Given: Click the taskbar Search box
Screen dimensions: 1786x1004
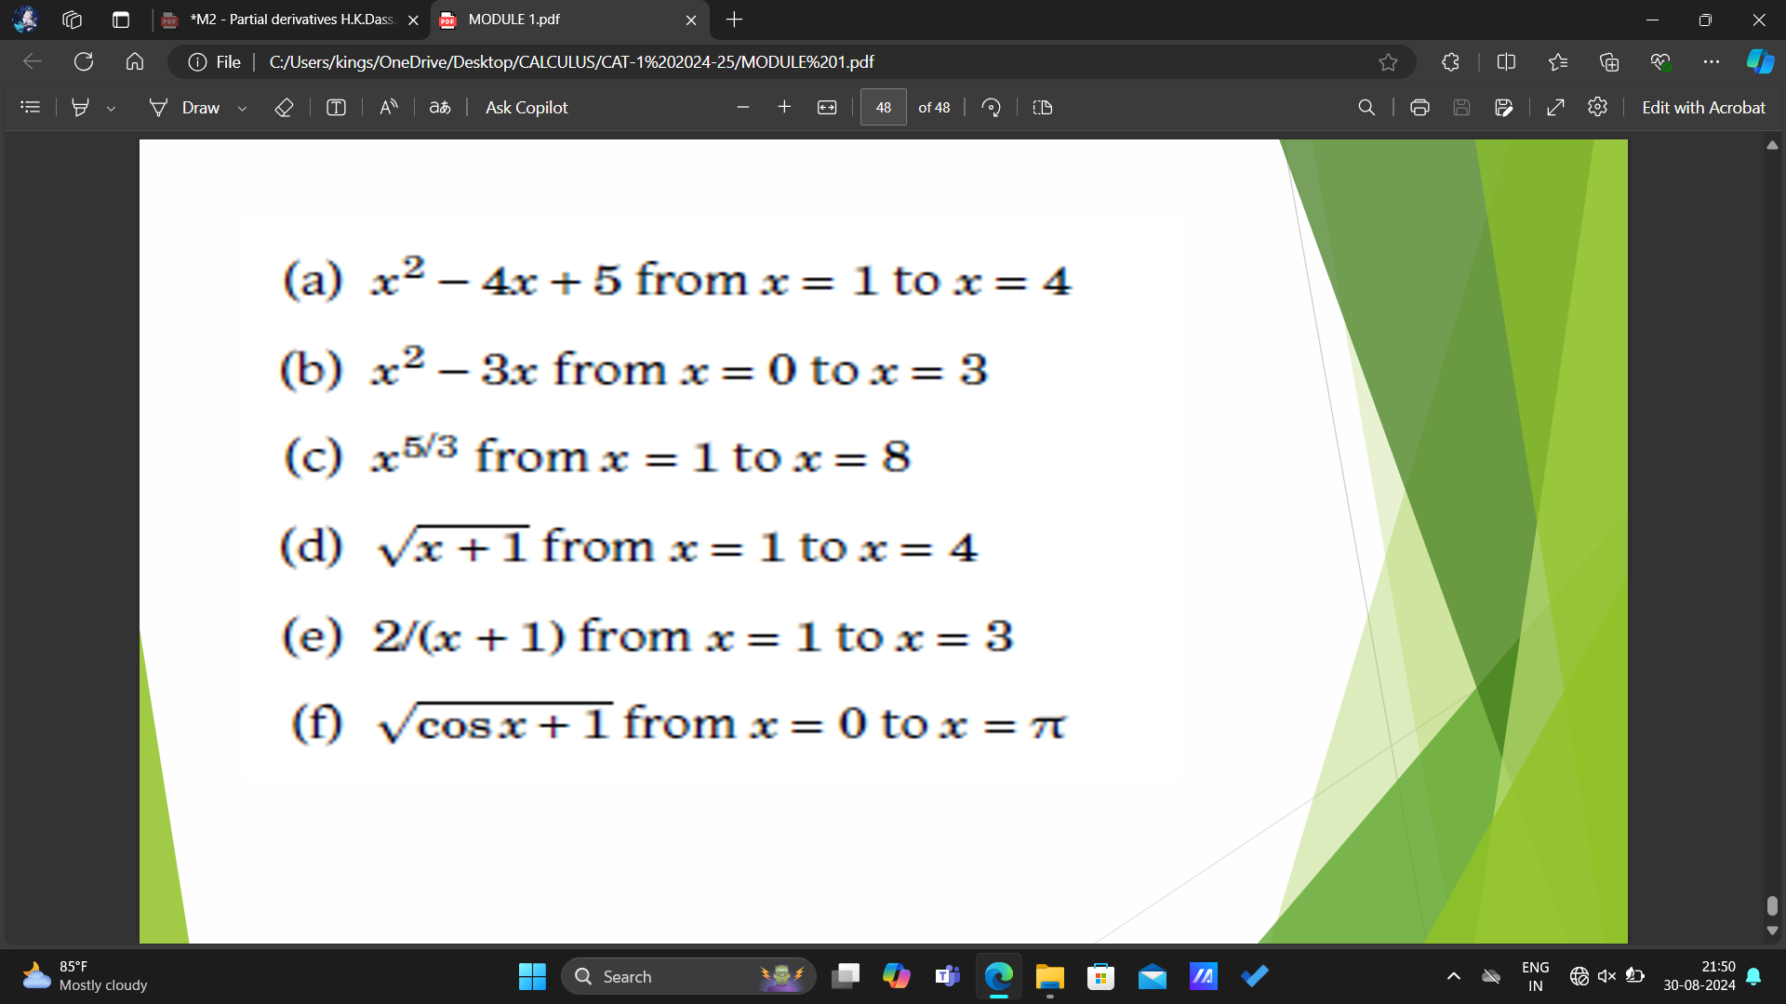Looking at the screenshot, I should (688, 976).
